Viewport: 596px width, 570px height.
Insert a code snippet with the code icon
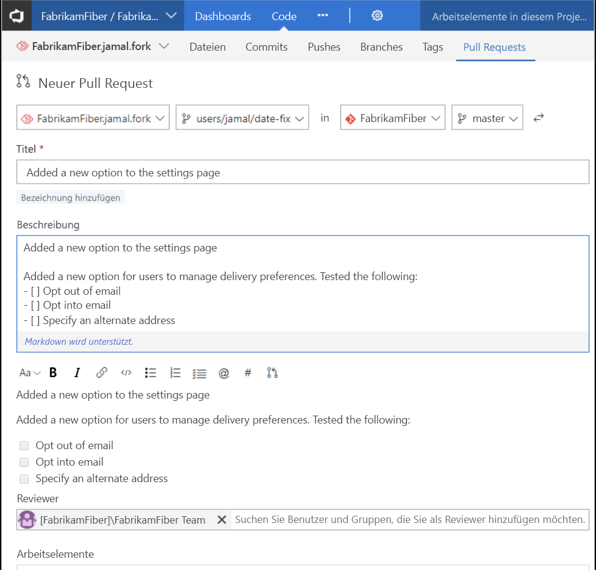coord(126,373)
